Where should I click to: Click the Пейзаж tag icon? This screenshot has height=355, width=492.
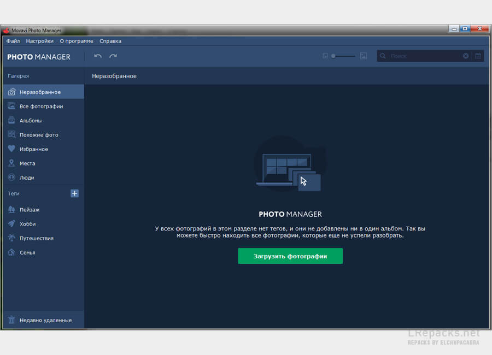pos(11,210)
